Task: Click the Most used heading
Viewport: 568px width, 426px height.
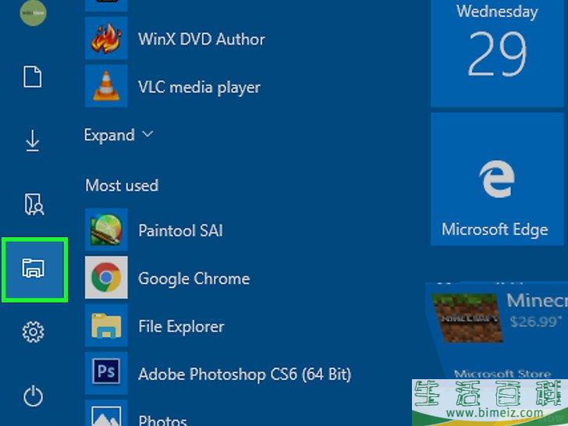Action: click(122, 186)
